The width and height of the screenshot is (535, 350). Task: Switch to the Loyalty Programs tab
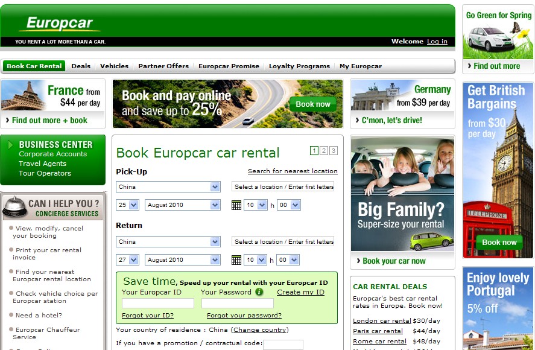(299, 66)
